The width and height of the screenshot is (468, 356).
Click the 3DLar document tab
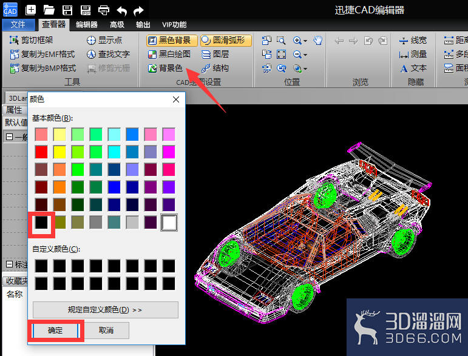click(x=17, y=98)
